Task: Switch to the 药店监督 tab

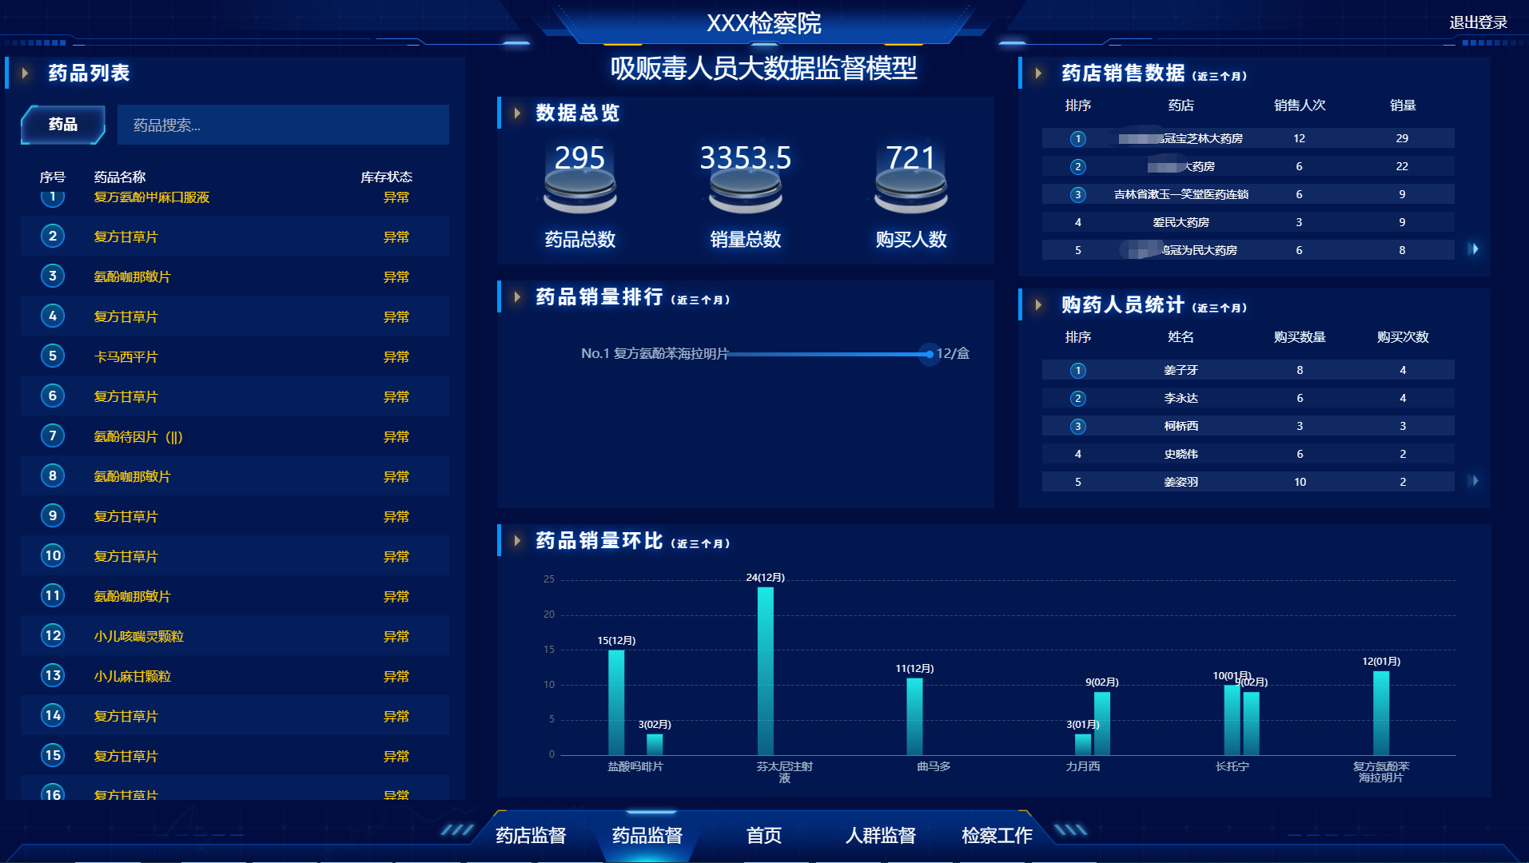Action: click(531, 836)
